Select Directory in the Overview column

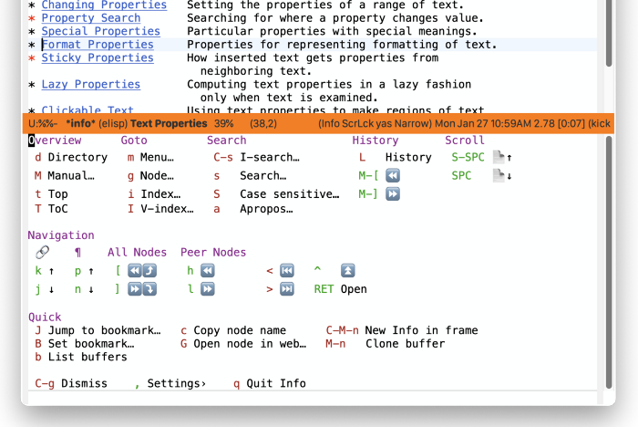(77, 157)
